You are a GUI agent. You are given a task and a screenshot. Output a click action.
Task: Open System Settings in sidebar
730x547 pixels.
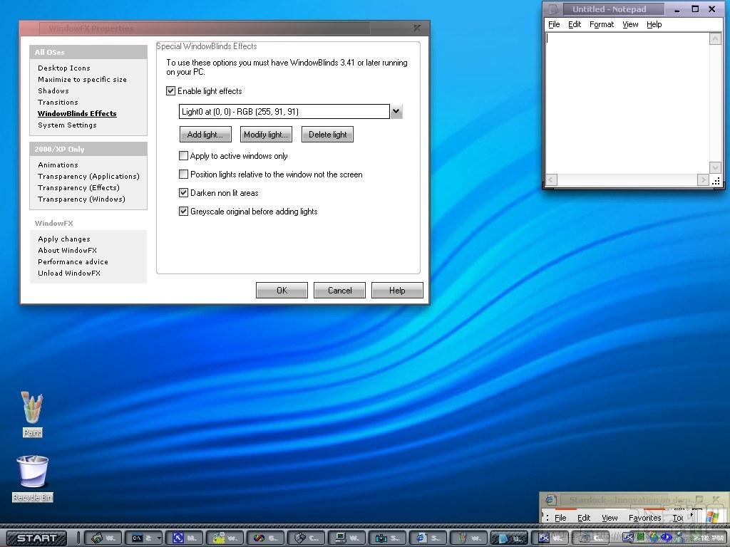click(67, 125)
